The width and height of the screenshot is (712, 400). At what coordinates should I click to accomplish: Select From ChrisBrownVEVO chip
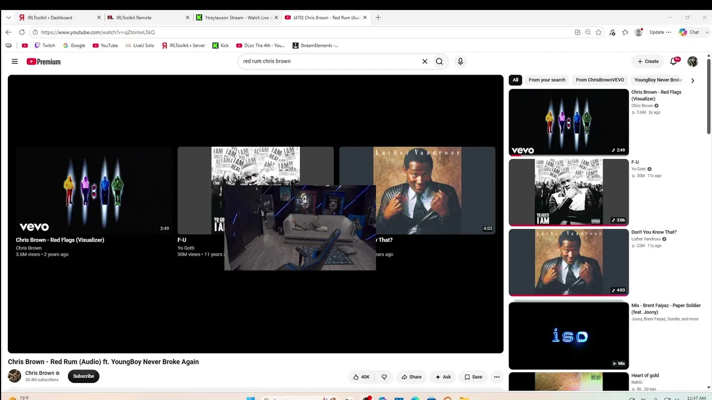[x=600, y=80]
